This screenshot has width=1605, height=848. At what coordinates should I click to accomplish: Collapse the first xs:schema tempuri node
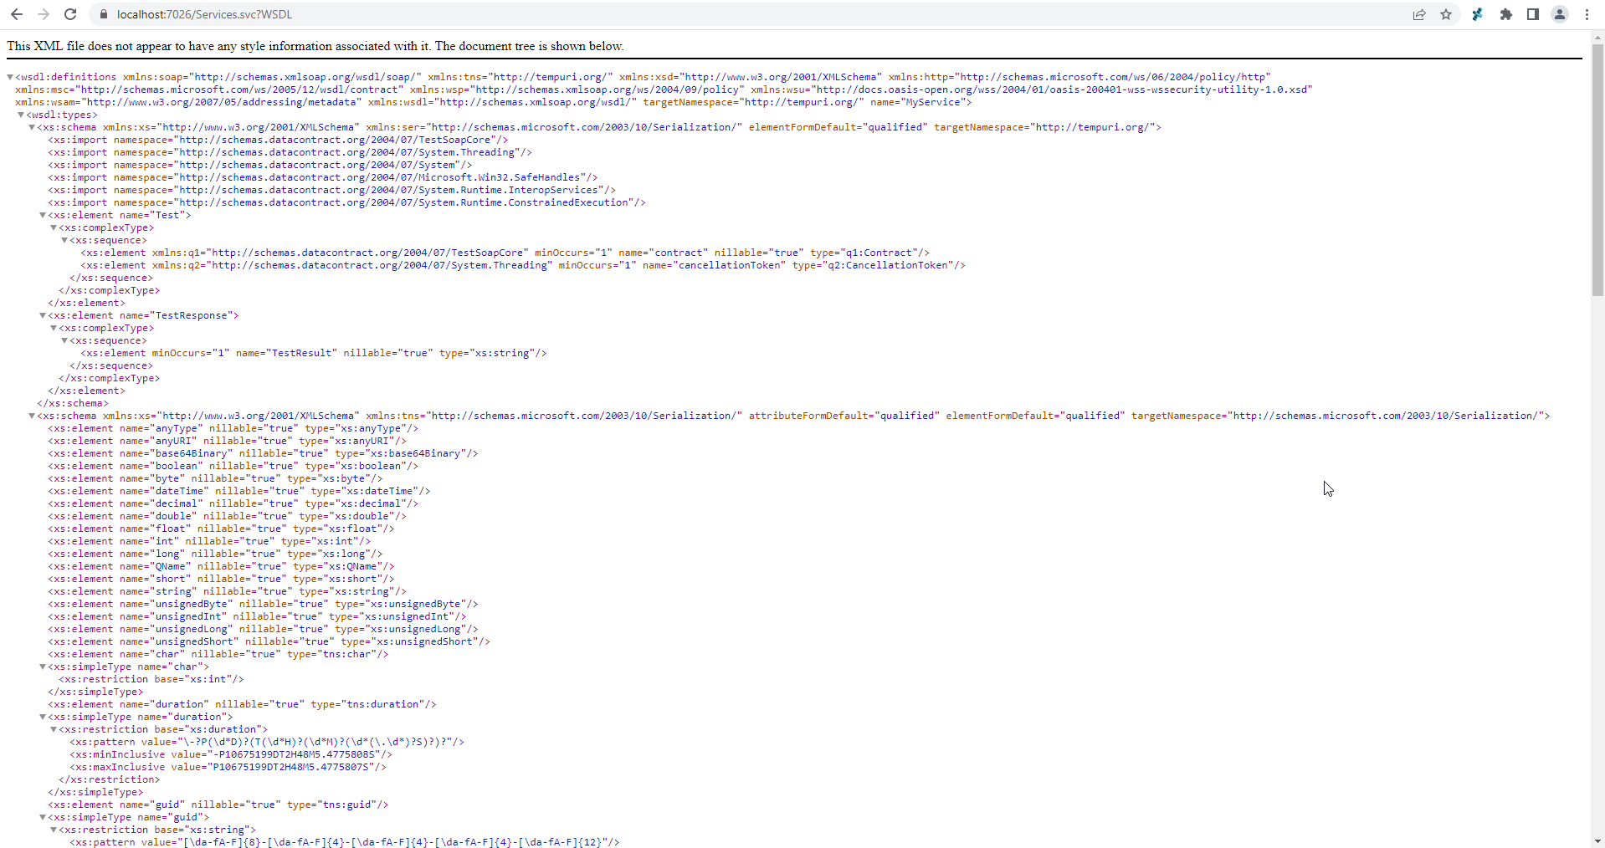click(x=32, y=127)
